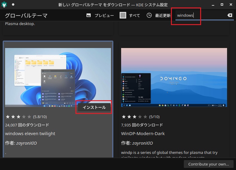Image resolution: width=236 pixels, height=170 pixels.
Task: Choose the 最近更新 sort option
Action: coord(163,15)
